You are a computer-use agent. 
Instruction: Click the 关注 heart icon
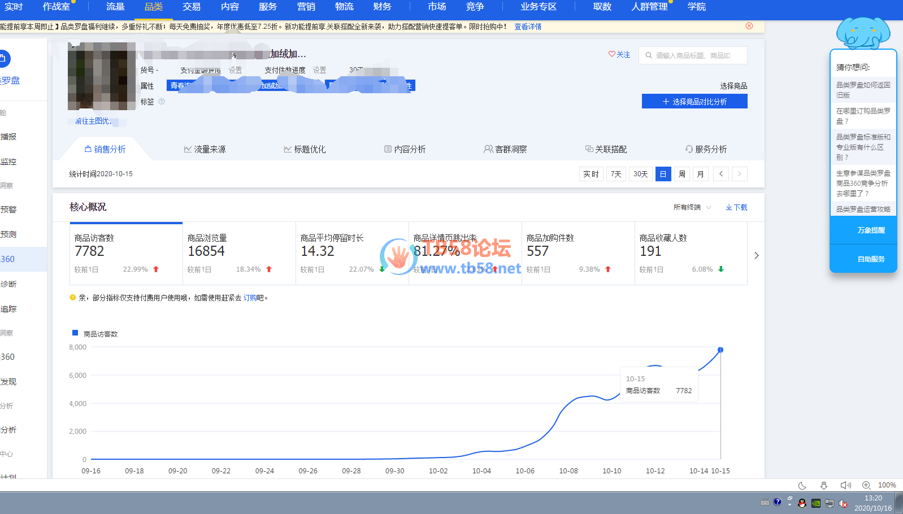[611, 54]
